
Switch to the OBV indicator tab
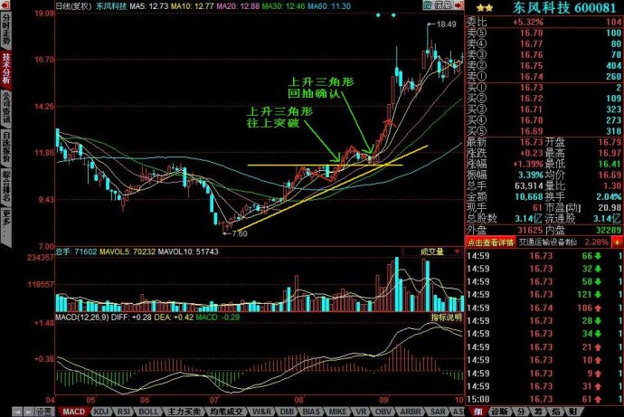383,412
